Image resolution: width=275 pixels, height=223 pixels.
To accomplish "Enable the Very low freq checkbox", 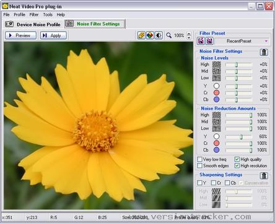I will [199, 159].
